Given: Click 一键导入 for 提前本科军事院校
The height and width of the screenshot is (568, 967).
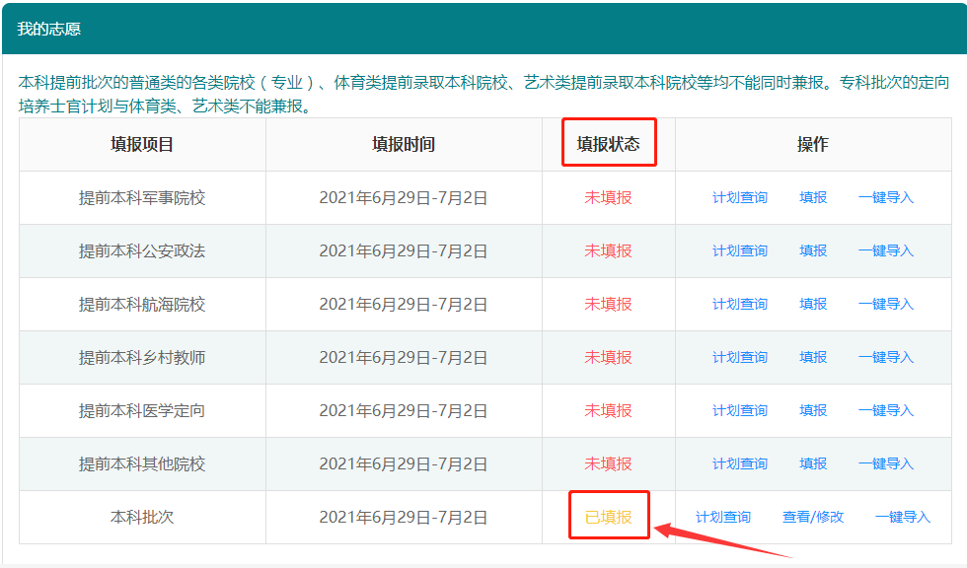Looking at the screenshot, I should tap(885, 197).
